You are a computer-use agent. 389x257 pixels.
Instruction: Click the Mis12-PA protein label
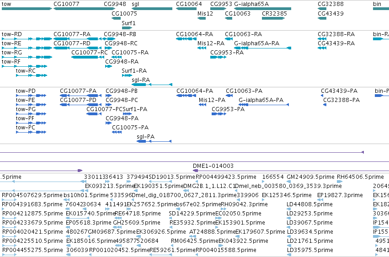212,100
